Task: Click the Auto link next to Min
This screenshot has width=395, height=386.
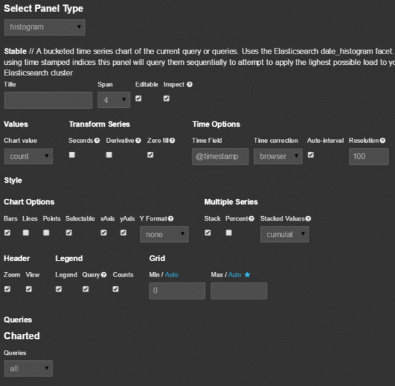Action: tap(171, 275)
